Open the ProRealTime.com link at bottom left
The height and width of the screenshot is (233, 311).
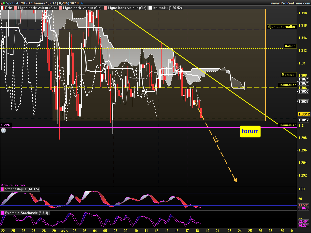tap(13, 185)
